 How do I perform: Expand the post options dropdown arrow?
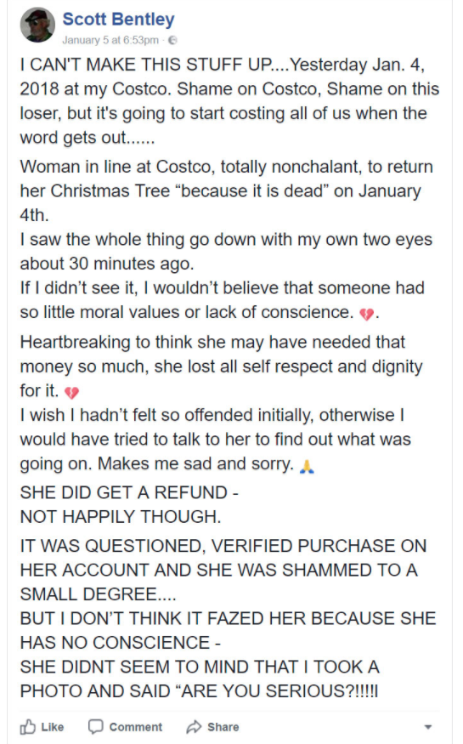point(428,727)
